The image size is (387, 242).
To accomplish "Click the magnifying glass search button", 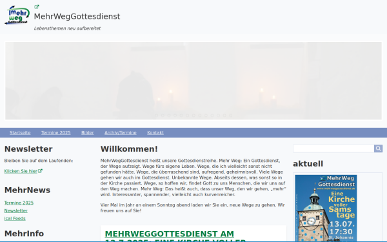I will point(378,148).
